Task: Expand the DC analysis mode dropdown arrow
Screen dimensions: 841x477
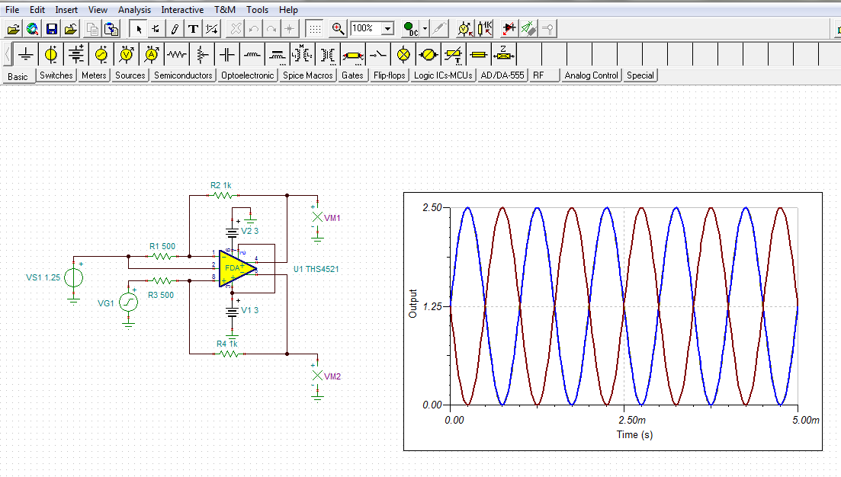Action: tap(425, 29)
